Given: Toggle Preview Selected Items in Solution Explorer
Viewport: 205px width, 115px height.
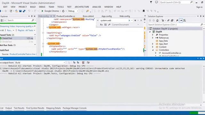Looking at the screenshot, I should (x=181, y=20).
